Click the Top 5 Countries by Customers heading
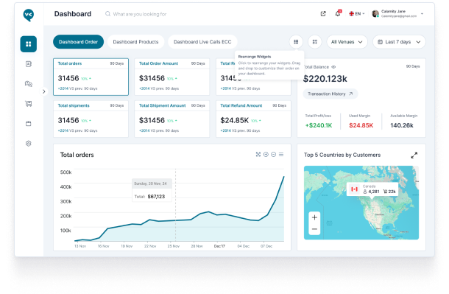 (342, 155)
